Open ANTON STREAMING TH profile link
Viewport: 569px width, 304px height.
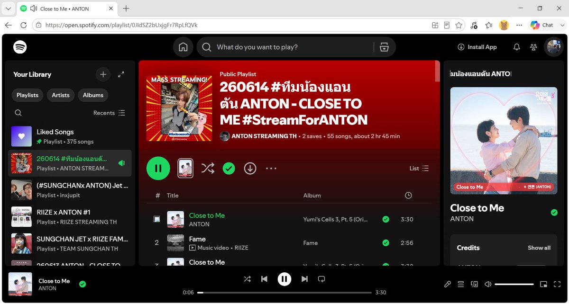point(264,136)
